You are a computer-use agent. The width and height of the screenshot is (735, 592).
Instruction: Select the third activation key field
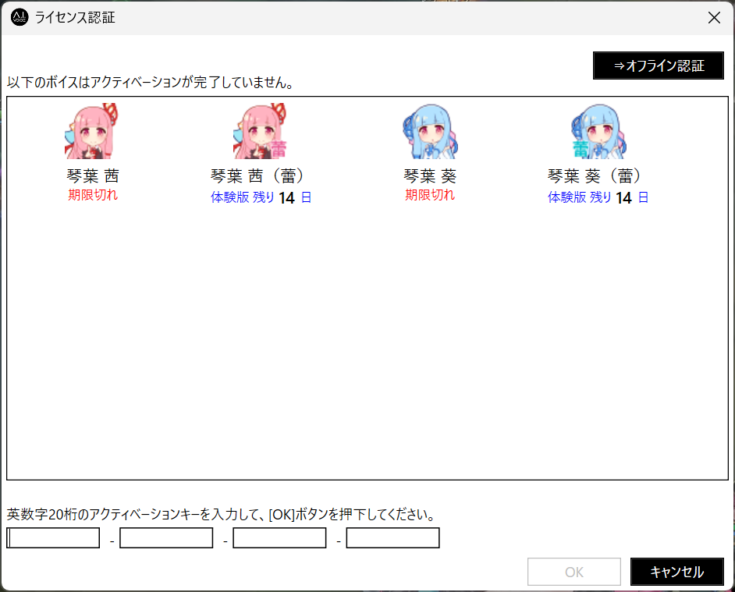pyautogui.click(x=279, y=538)
